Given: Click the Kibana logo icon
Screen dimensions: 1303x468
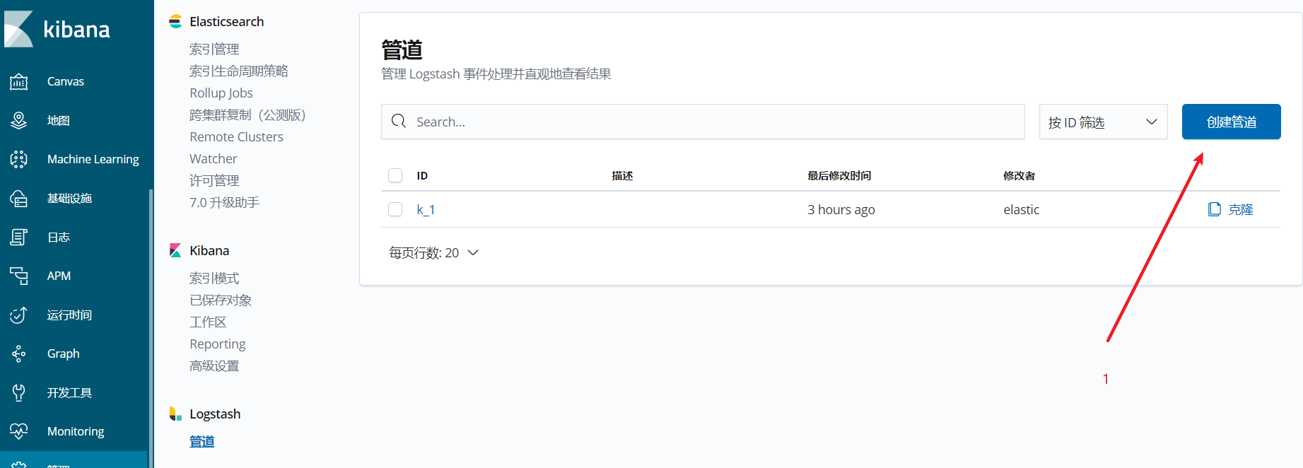Looking at the screenshot, I should coord(18,29).
